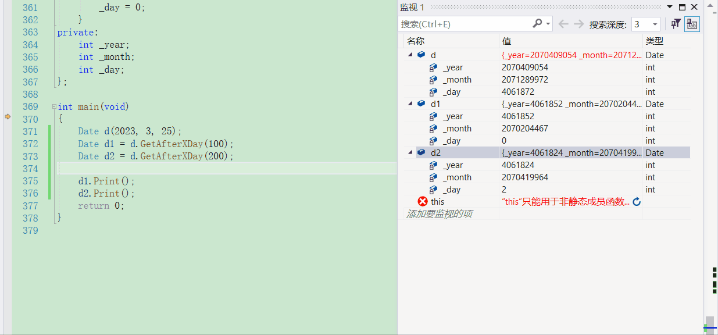The height and width of the screenshot is (335, 718).
Task: Click the field icon of d's _day
Action: click(433, 92)
